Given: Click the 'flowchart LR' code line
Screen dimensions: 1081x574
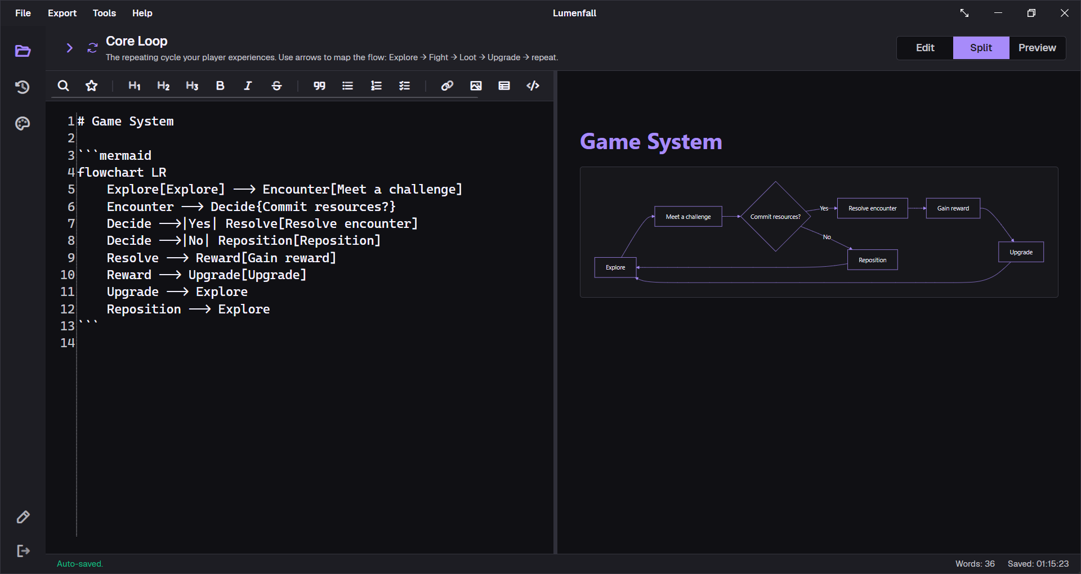Looking at the screenshot, I should pyautogui.click(x=122, y=172).
